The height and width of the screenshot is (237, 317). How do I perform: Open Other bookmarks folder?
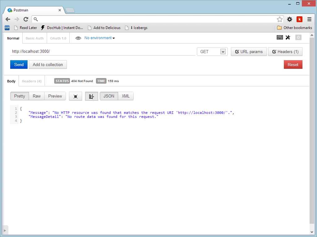click(x=294, y=28)
